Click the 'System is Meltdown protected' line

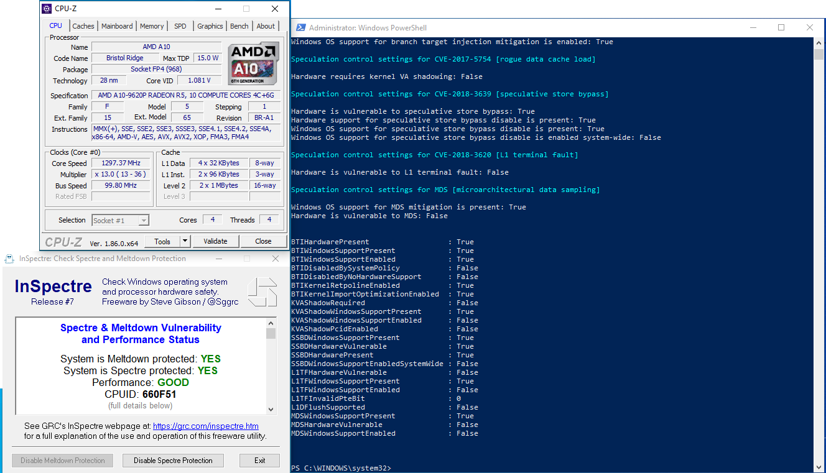(141, 359)
